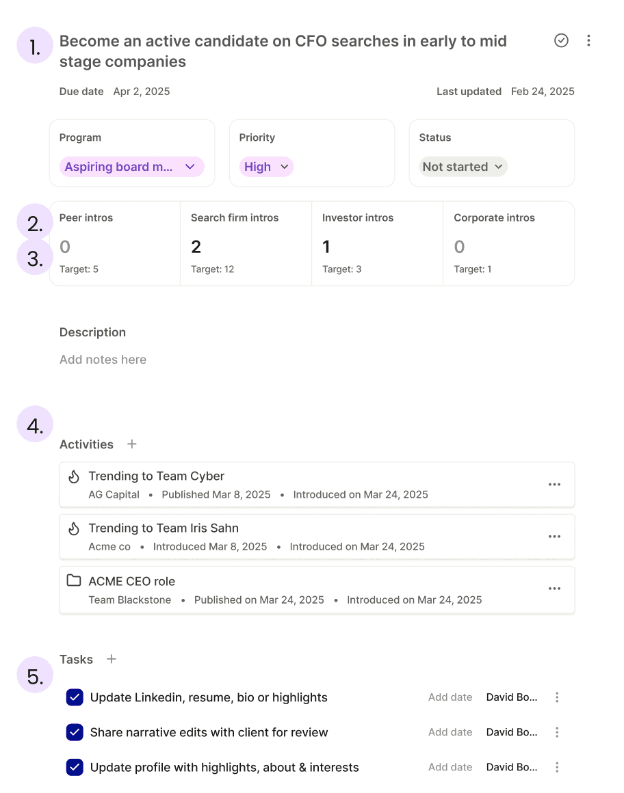Image resolution: width=624 pixels, height=793 pixels.
Task: Select the Search firm intros card
Action: click(x=246, y=243)
